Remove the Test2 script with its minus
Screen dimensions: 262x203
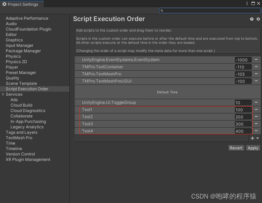tap(256, 116)
